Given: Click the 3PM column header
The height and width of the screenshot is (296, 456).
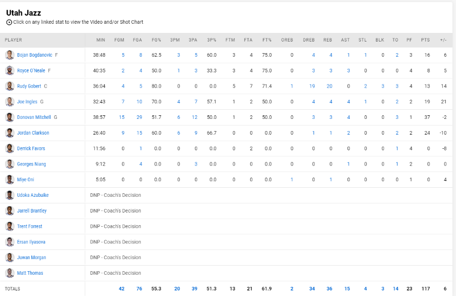Looking at the screenshot, I should click(175, 40).
